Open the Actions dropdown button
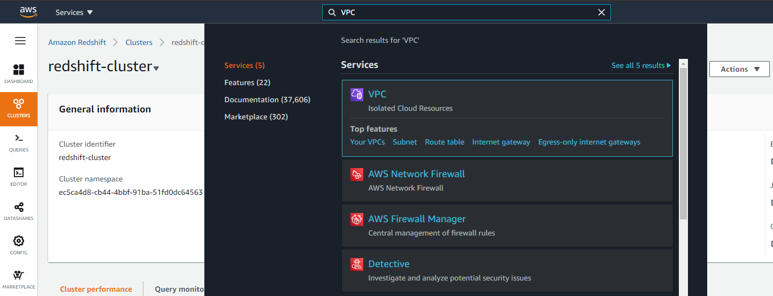The image size is (773, 296). (x=740, y=69)
